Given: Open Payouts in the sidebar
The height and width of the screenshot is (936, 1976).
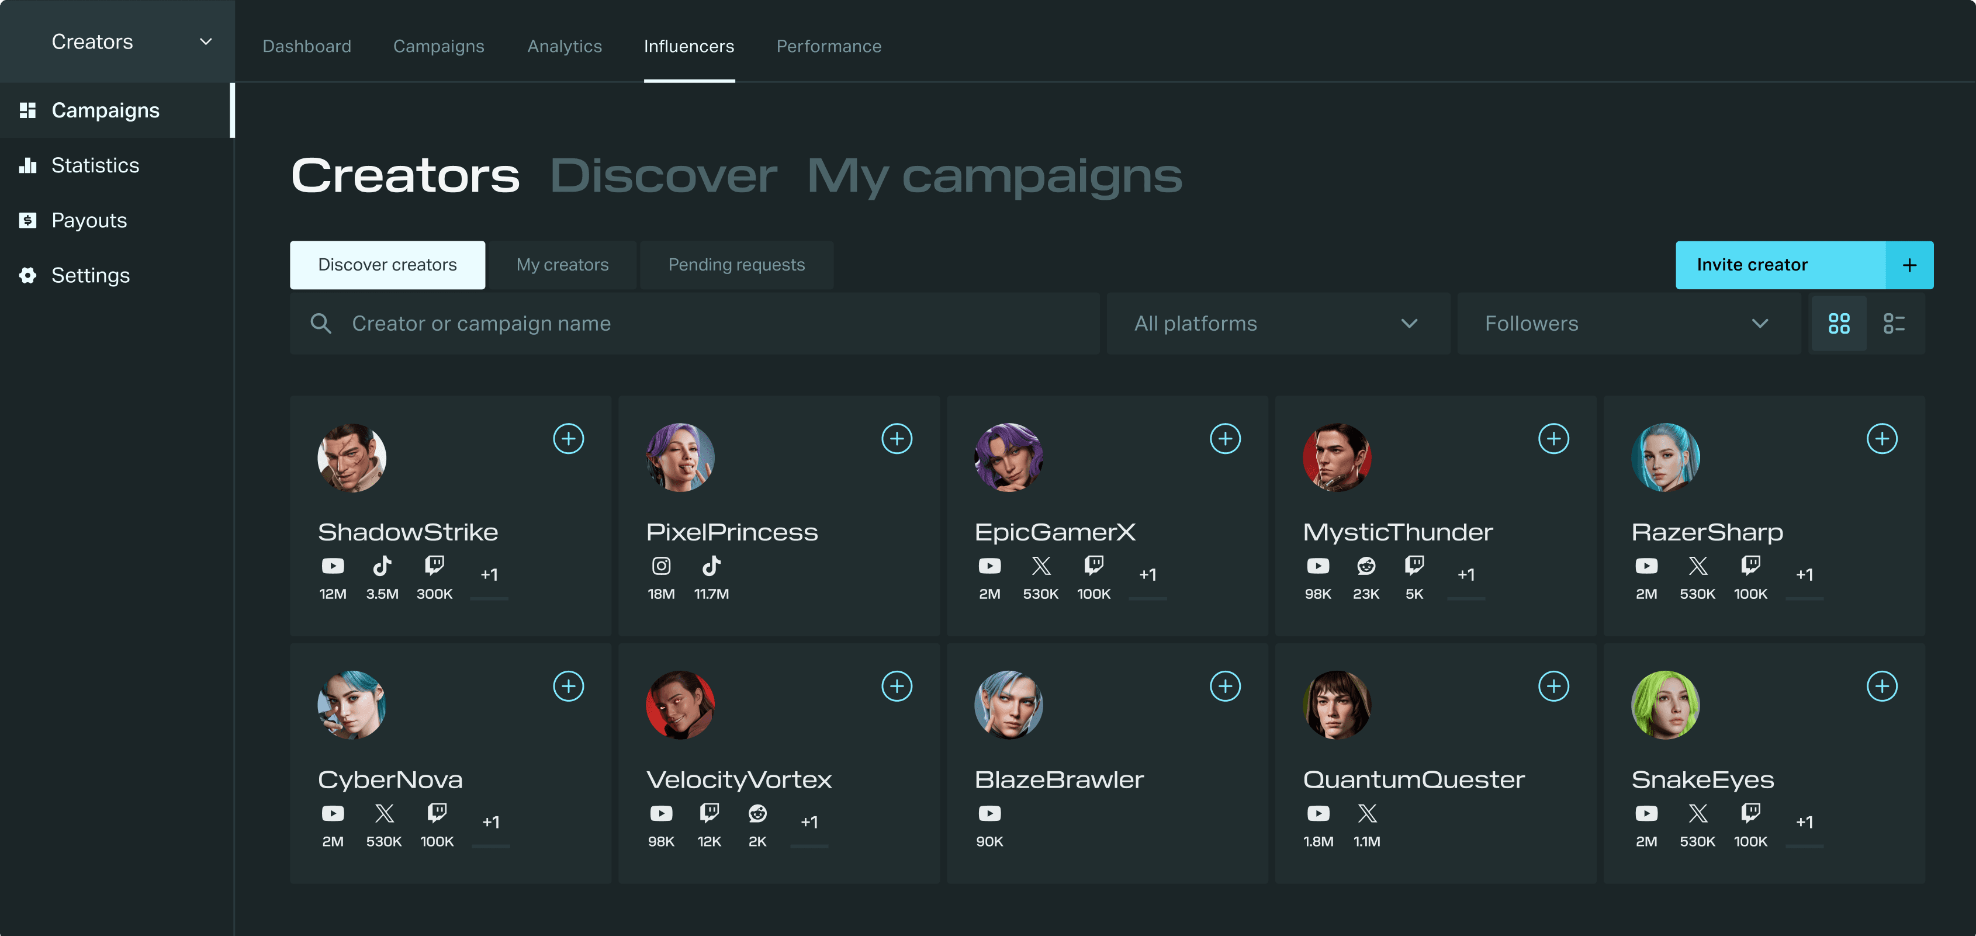Looking at the screenshot, I should (89, 221).
